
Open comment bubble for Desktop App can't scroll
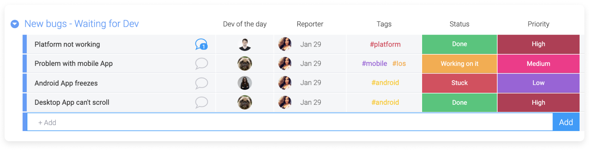pos(201,102)
